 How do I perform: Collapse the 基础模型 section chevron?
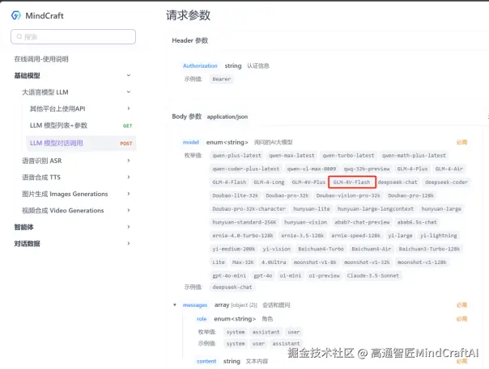[129, 75]
